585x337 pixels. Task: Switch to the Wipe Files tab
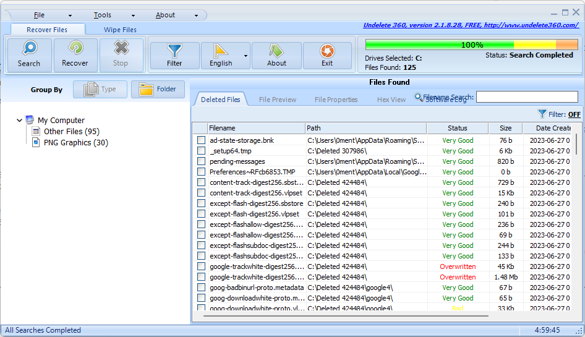point(120,30)
